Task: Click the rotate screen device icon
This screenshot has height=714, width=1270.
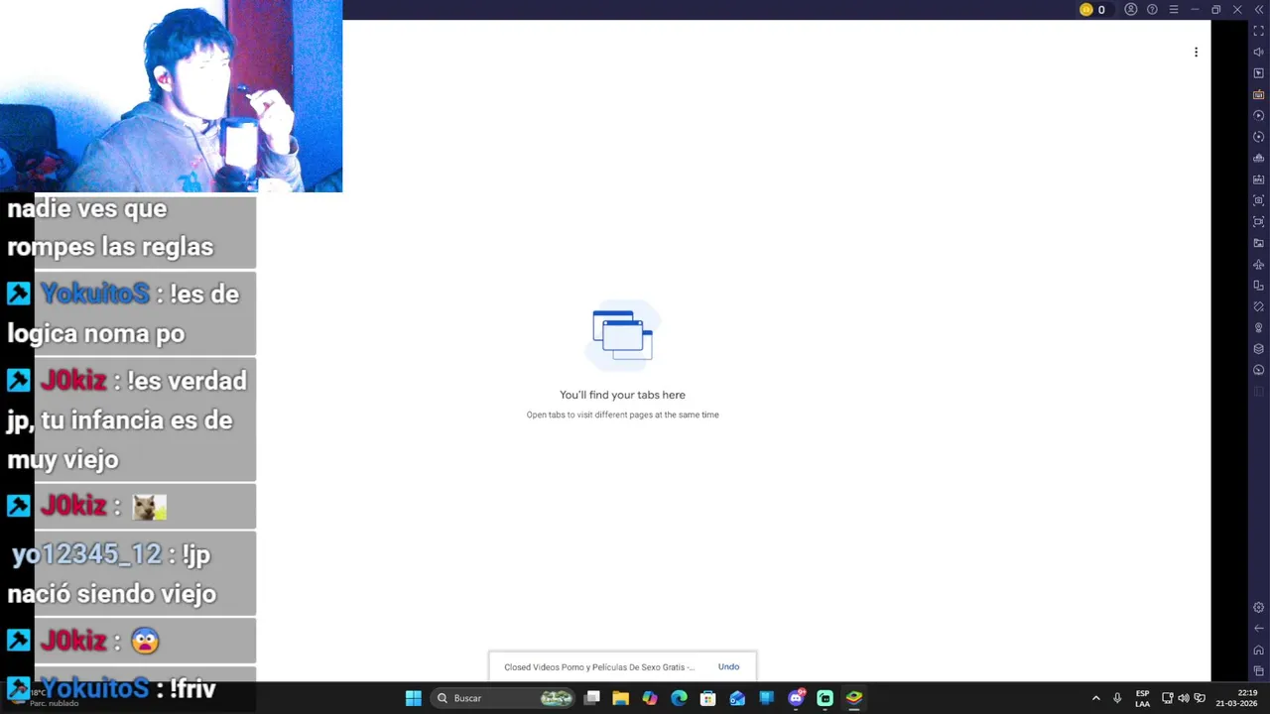Action: pos(1258,286)
